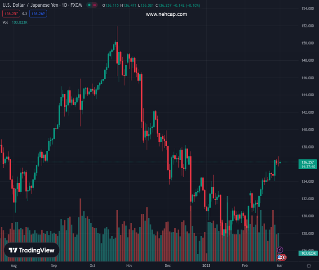Click the spread value 0.3 between prices
The width and height of the screenshot is (319, 270).
pyautogui.click(x=25, y=13)
